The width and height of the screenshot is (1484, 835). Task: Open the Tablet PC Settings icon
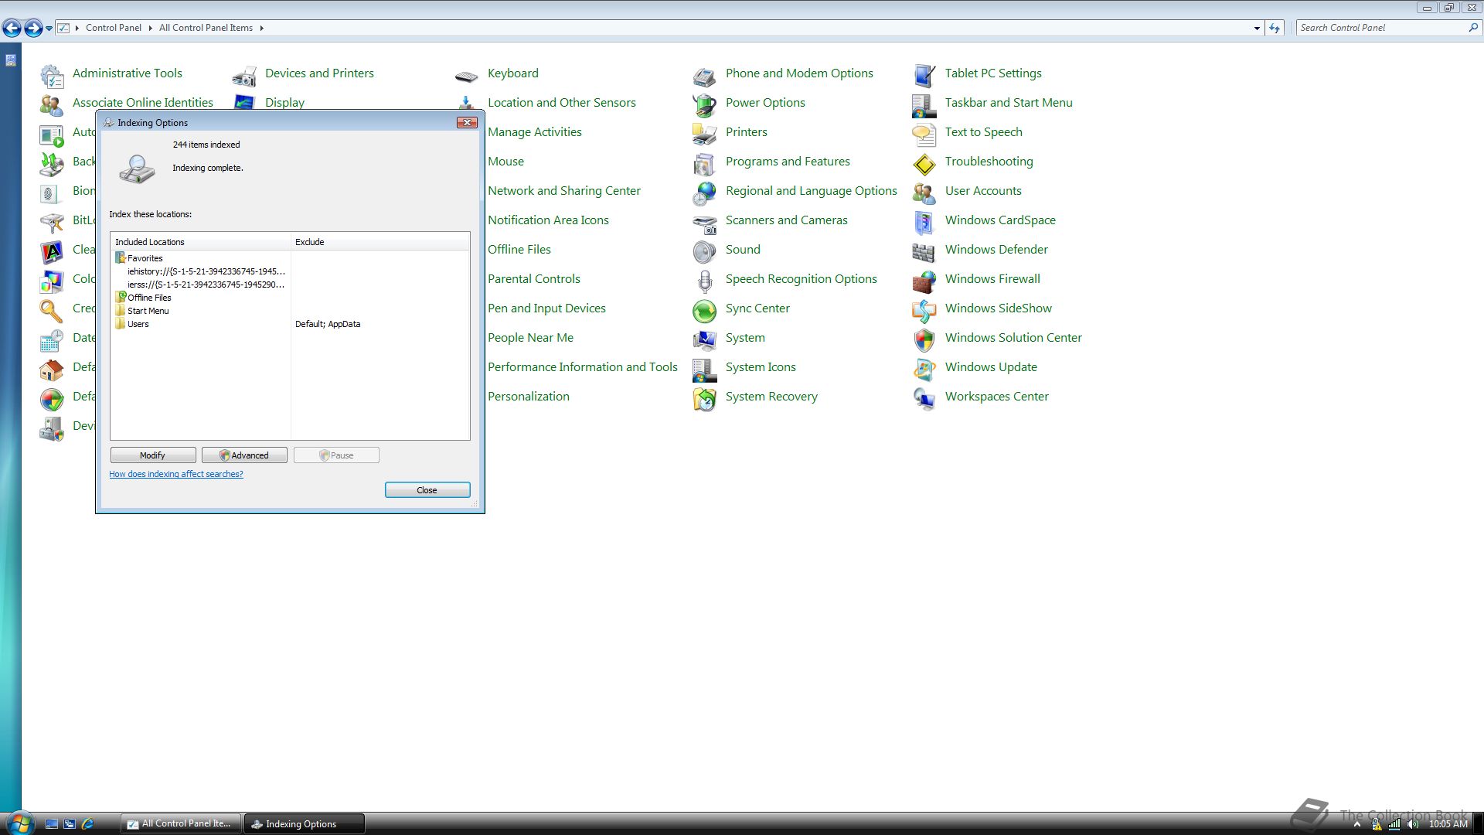924,76
